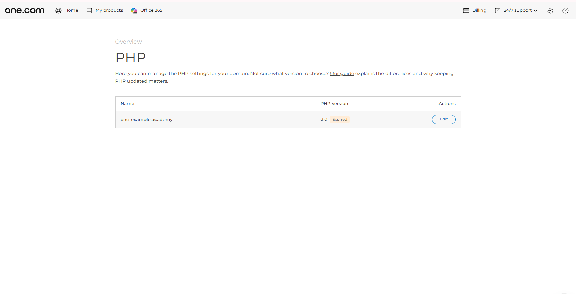Click the PHP page heading
Viewport: 576px width, 294px height.
click(x=131, y=57)
